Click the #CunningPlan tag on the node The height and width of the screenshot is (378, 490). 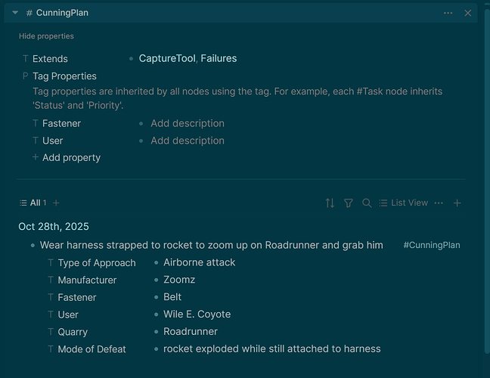click(432, 245)
